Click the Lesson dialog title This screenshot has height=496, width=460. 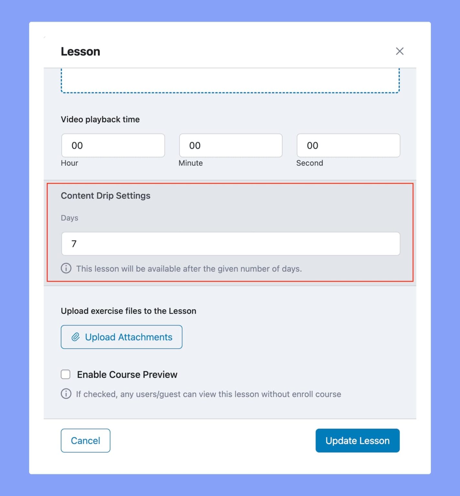[x=80, y=52]
